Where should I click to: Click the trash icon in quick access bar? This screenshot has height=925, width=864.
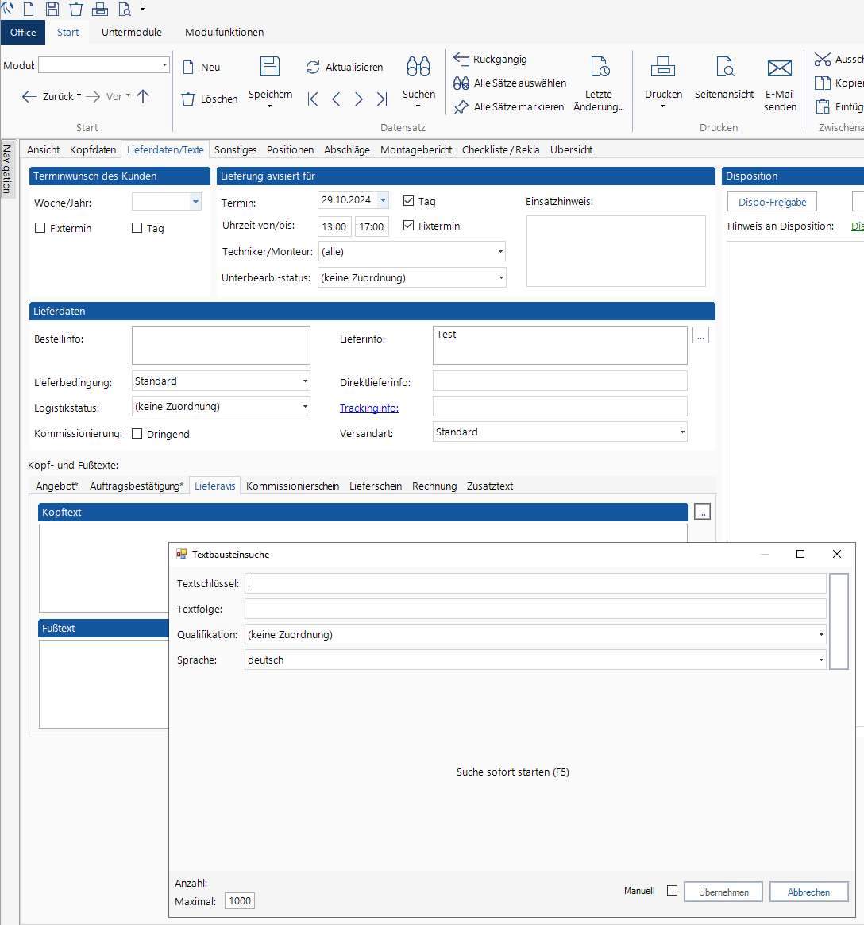(76, 9)
